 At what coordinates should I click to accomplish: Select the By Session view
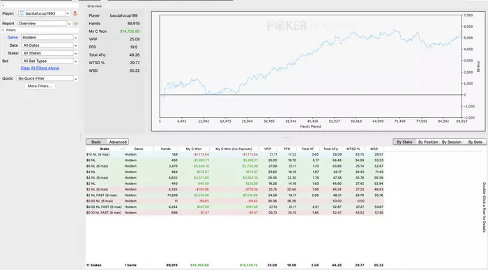(x=451, y=142)
